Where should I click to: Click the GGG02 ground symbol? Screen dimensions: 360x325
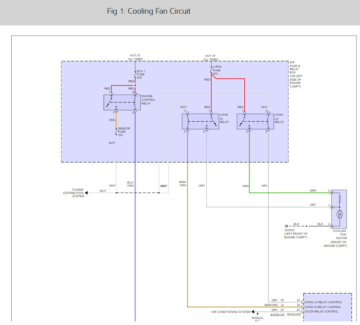pyautogui.click(x=286, y=226)
